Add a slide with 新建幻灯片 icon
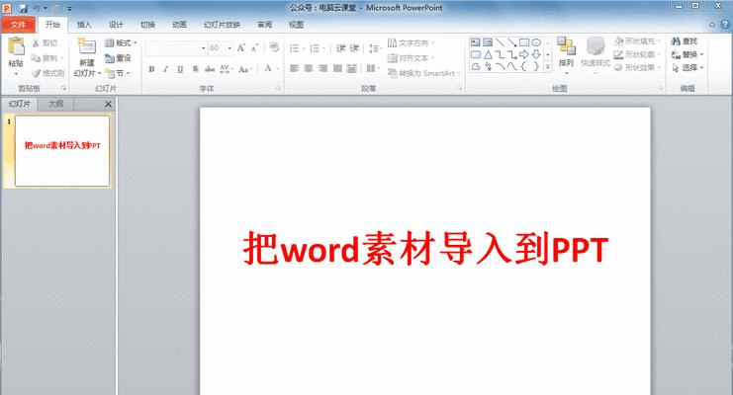Viewport: 733px width, 395px height. [86, 46]
